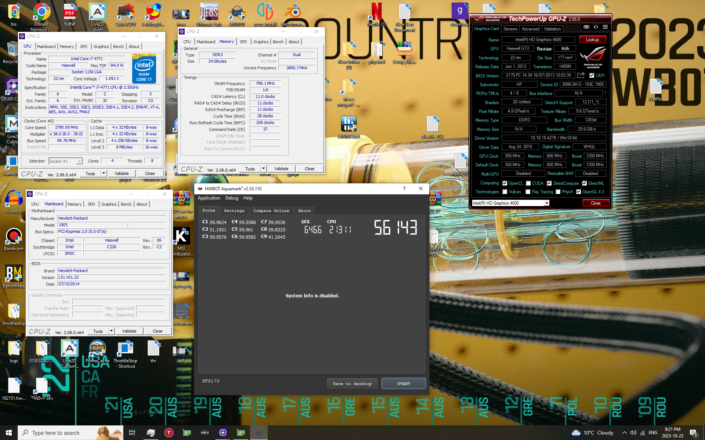Open the Netflix (1) desktop icon
Image resolution: width=705 pixels, height=440 pixels.
pos(376,15)
